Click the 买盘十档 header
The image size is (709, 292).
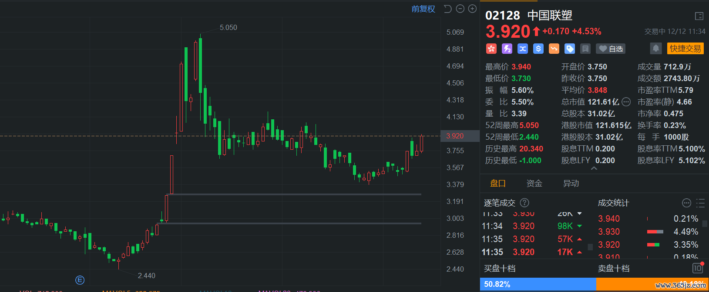pyautogui.click(x=500, y=269)
